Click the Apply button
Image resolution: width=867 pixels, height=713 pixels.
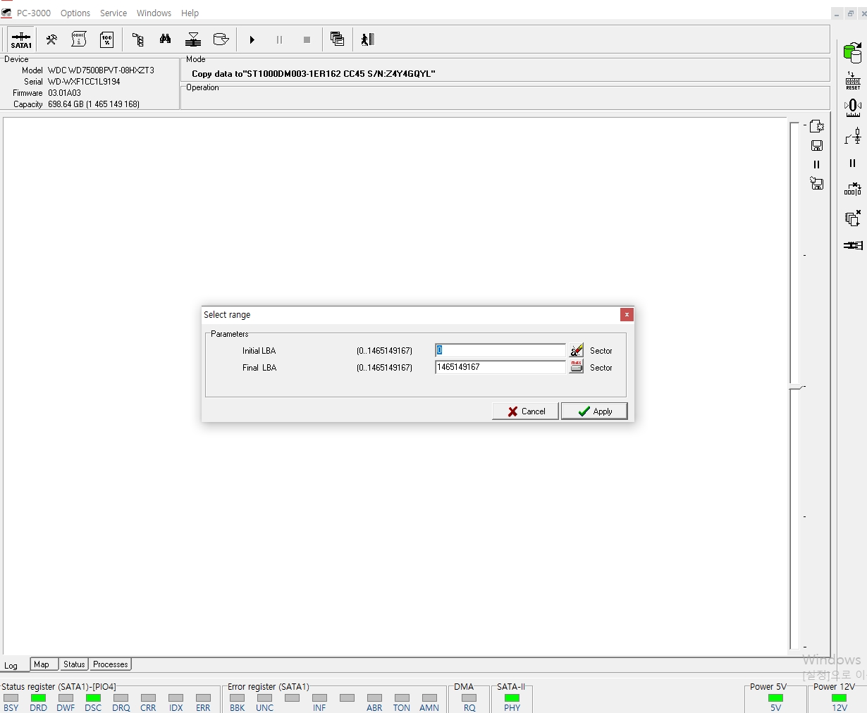coord(594,411)
